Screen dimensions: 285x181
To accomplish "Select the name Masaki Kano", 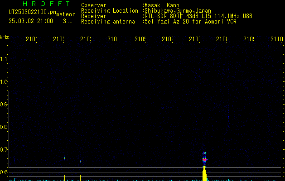I will click(162, 5).
